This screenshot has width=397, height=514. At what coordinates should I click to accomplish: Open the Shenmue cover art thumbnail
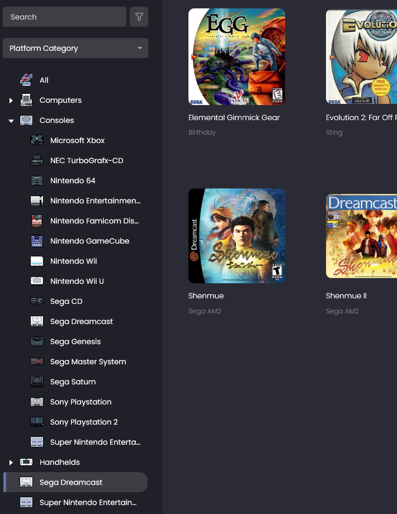237,236
